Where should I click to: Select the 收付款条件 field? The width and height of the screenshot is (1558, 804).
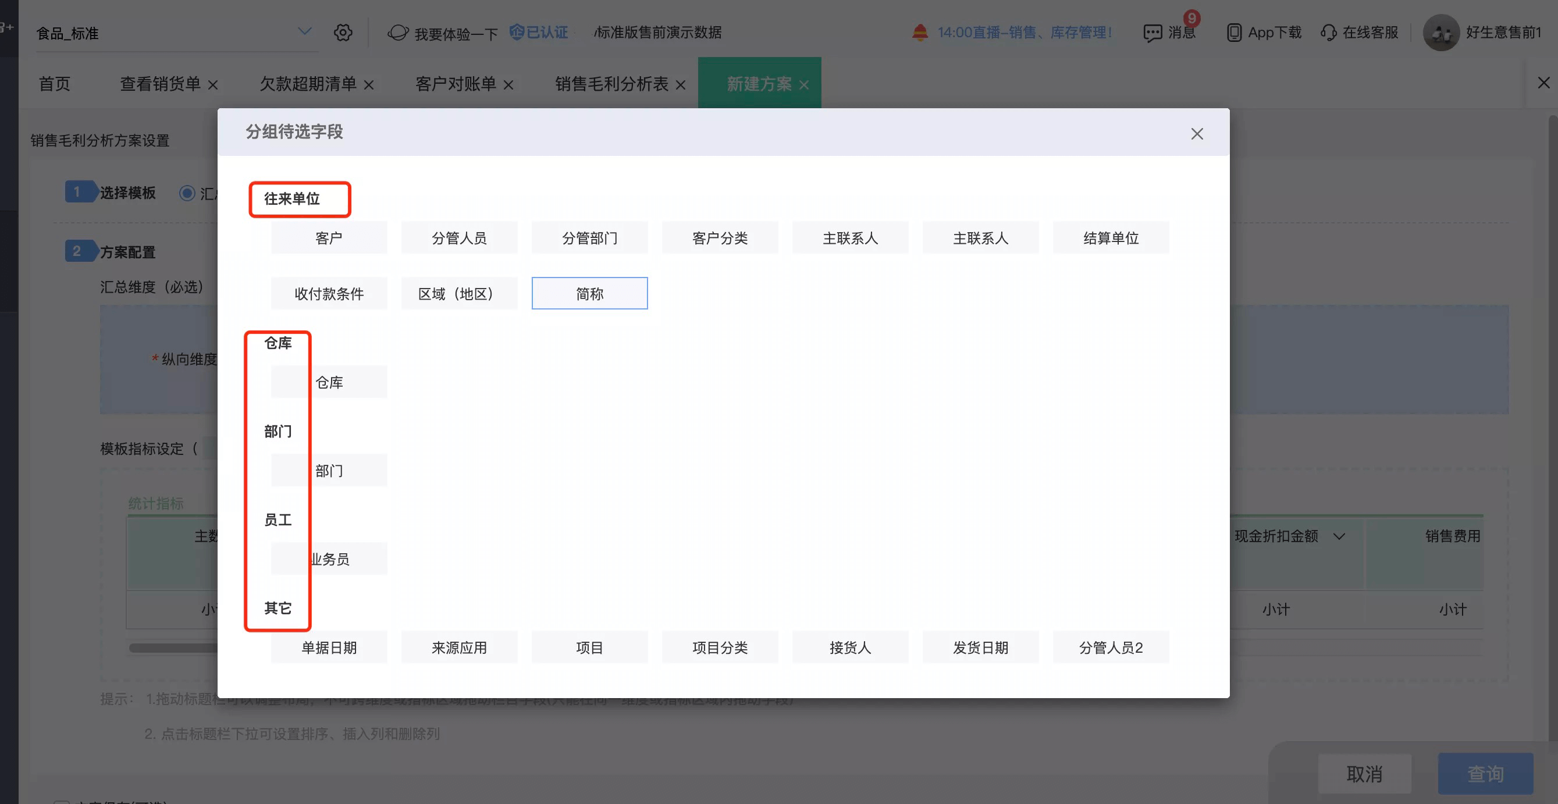[x=329, y=293]
